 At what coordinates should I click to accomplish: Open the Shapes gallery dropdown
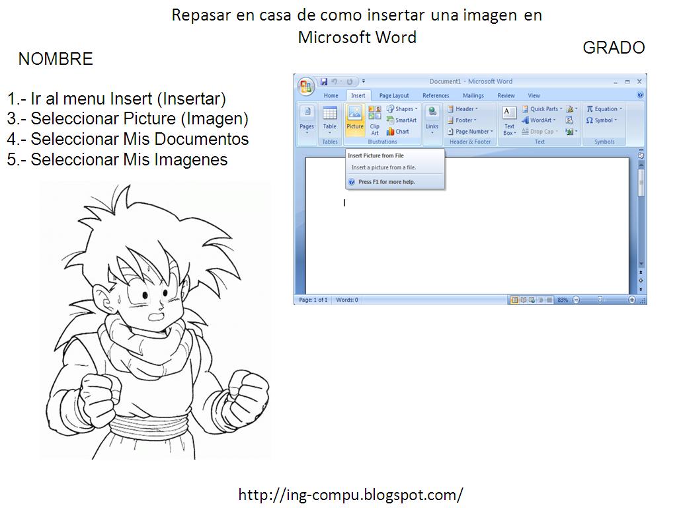click(x=402, y=109)
